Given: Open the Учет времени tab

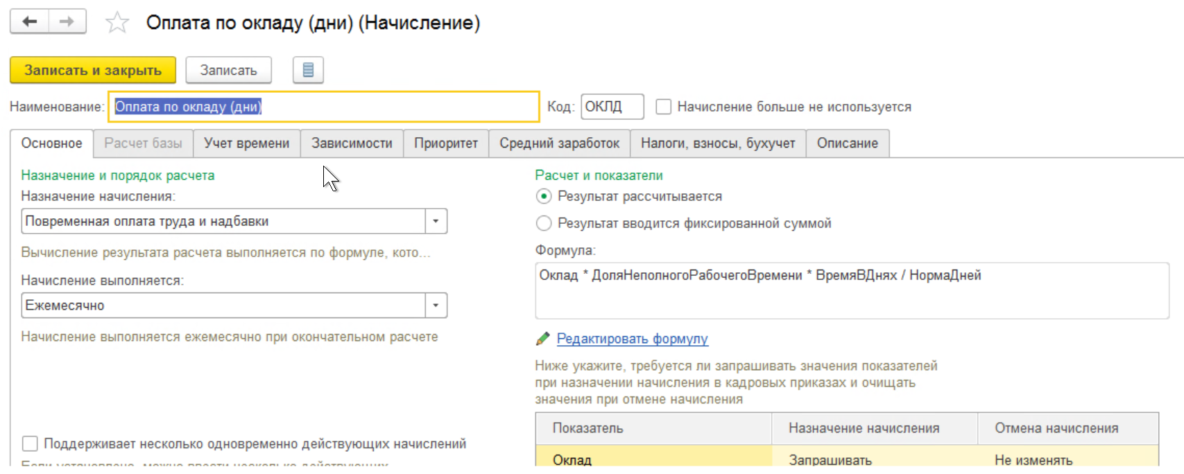Looking at the screenshot, I should (246, 143).
